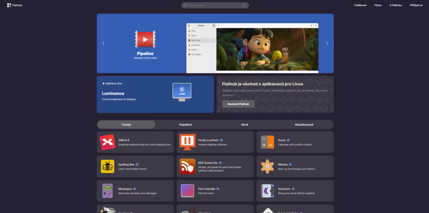This screenshot has height=213, width=429.
Task: Switch to the Aktualizované tab
Action: click(304, 125)
